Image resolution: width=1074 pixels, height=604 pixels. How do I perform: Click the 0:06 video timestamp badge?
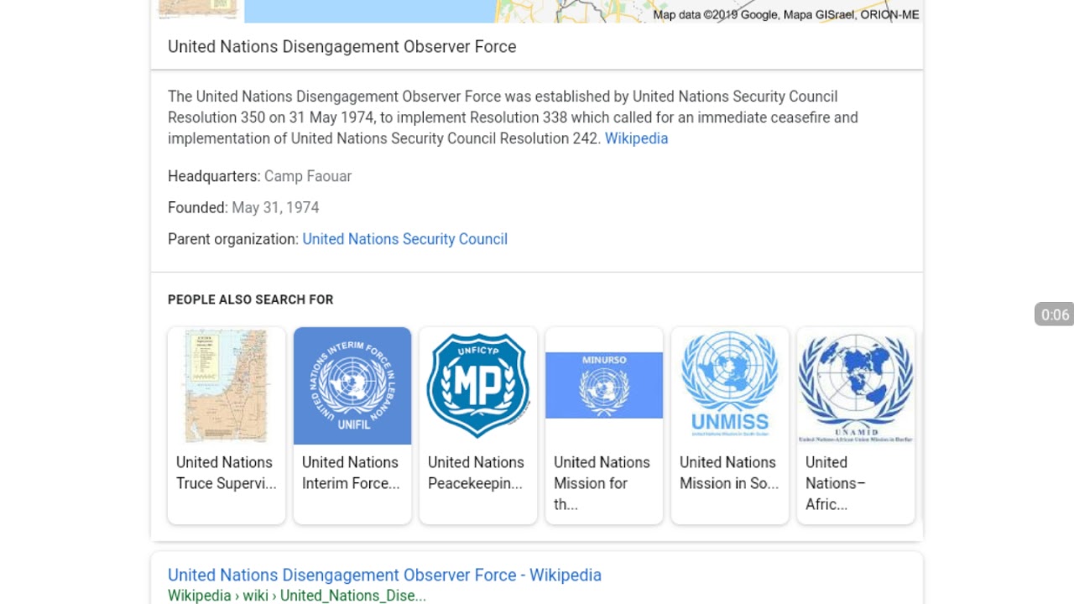click(1055, 315)
